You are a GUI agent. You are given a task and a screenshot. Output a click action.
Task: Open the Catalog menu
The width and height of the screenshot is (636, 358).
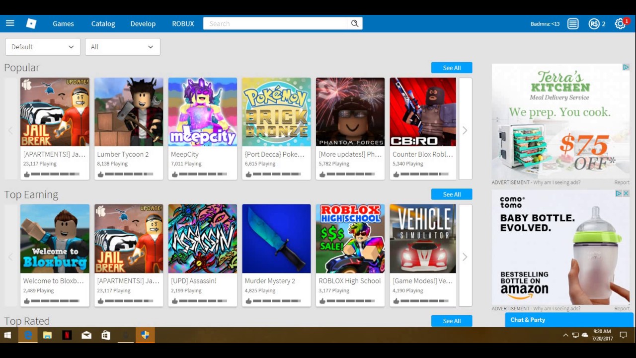[103, 24]
